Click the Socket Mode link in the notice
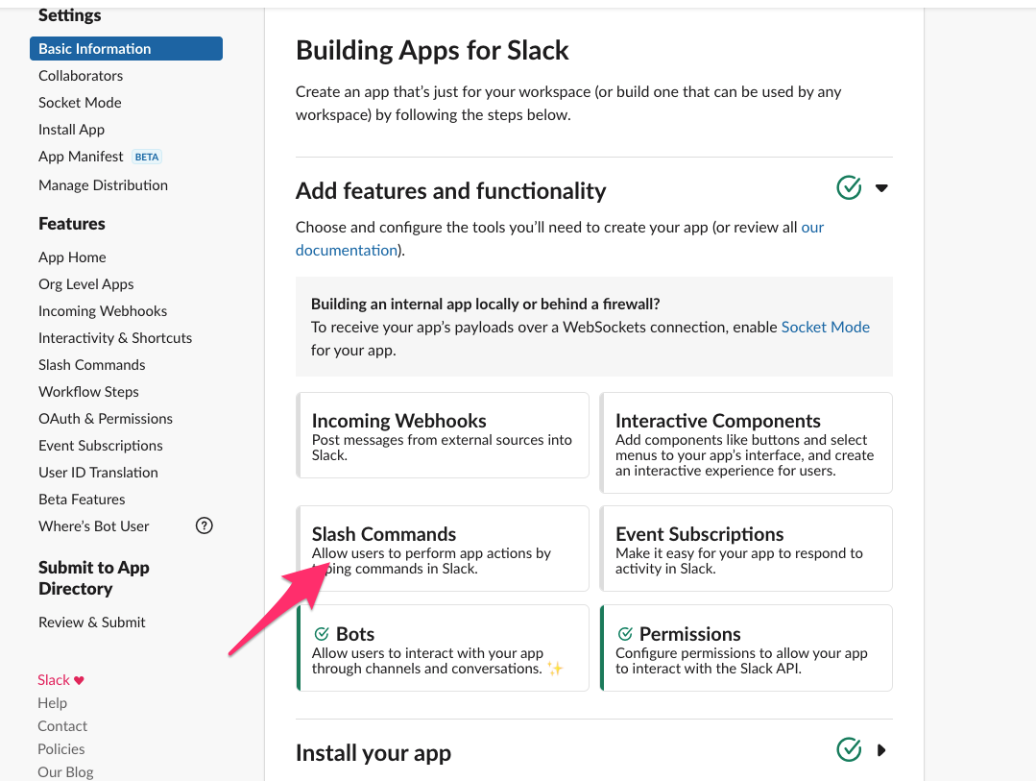Image resolution: width=1036 pixels, height=781 pixels. tap(825, 327)
